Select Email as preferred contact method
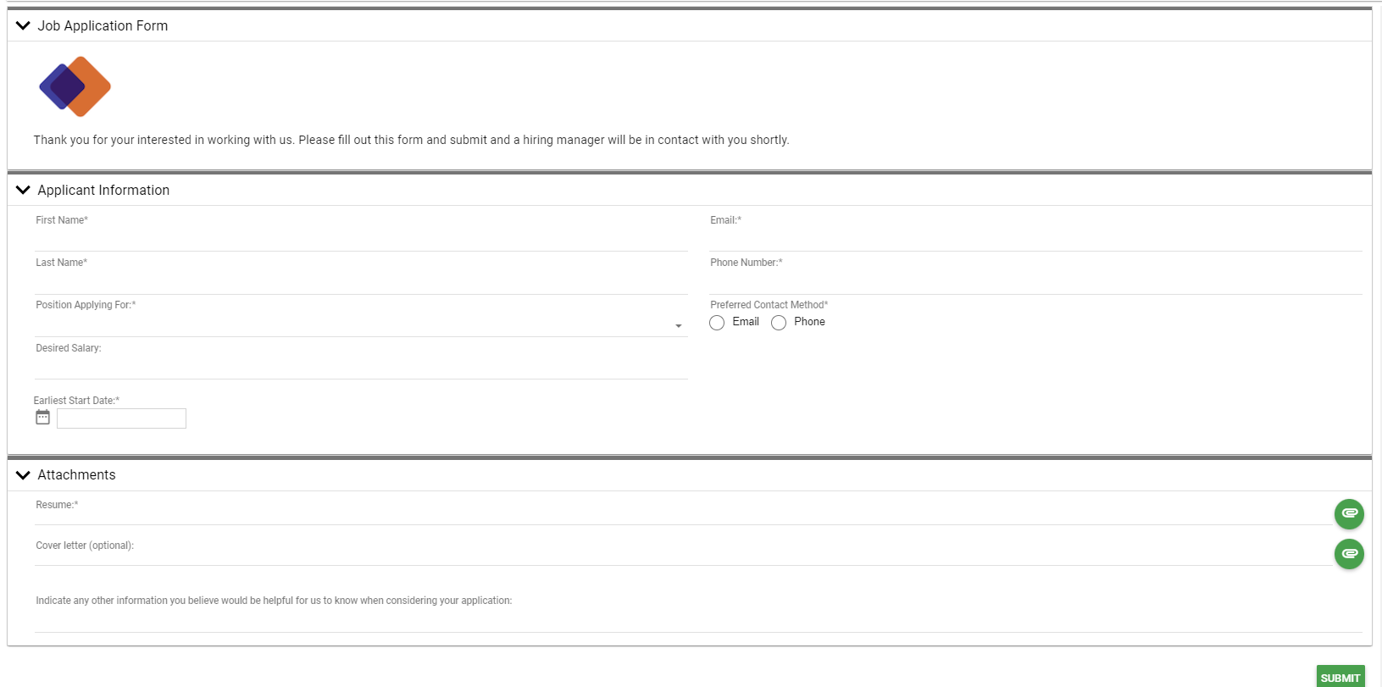The height and width of the screenshot is (687, 1382). point(718,323)
